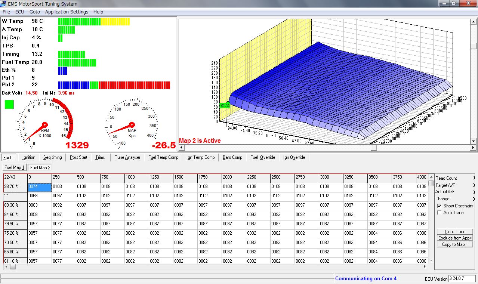Open the Post Start tab
Screen dimensions: 478x284
[78, 157]
